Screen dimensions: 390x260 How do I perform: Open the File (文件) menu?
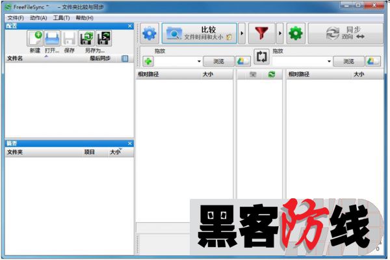[x=16, y=18]
